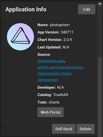Click the Edit button

coord(87,9)
